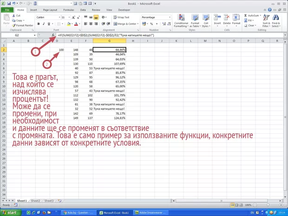The image size is (288, 216).
Task: Open the Percentage number format dropdown
Action: 170,17
